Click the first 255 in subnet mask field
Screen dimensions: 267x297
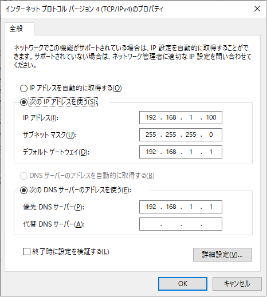pos(151,134)
